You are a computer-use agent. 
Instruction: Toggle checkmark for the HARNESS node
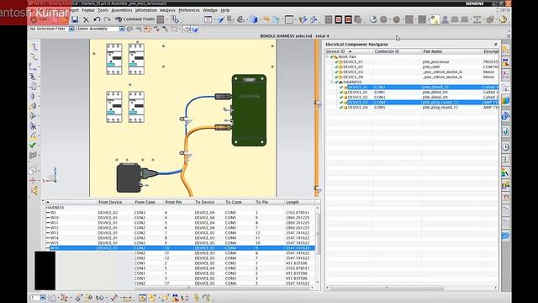[x=336, y=82]
